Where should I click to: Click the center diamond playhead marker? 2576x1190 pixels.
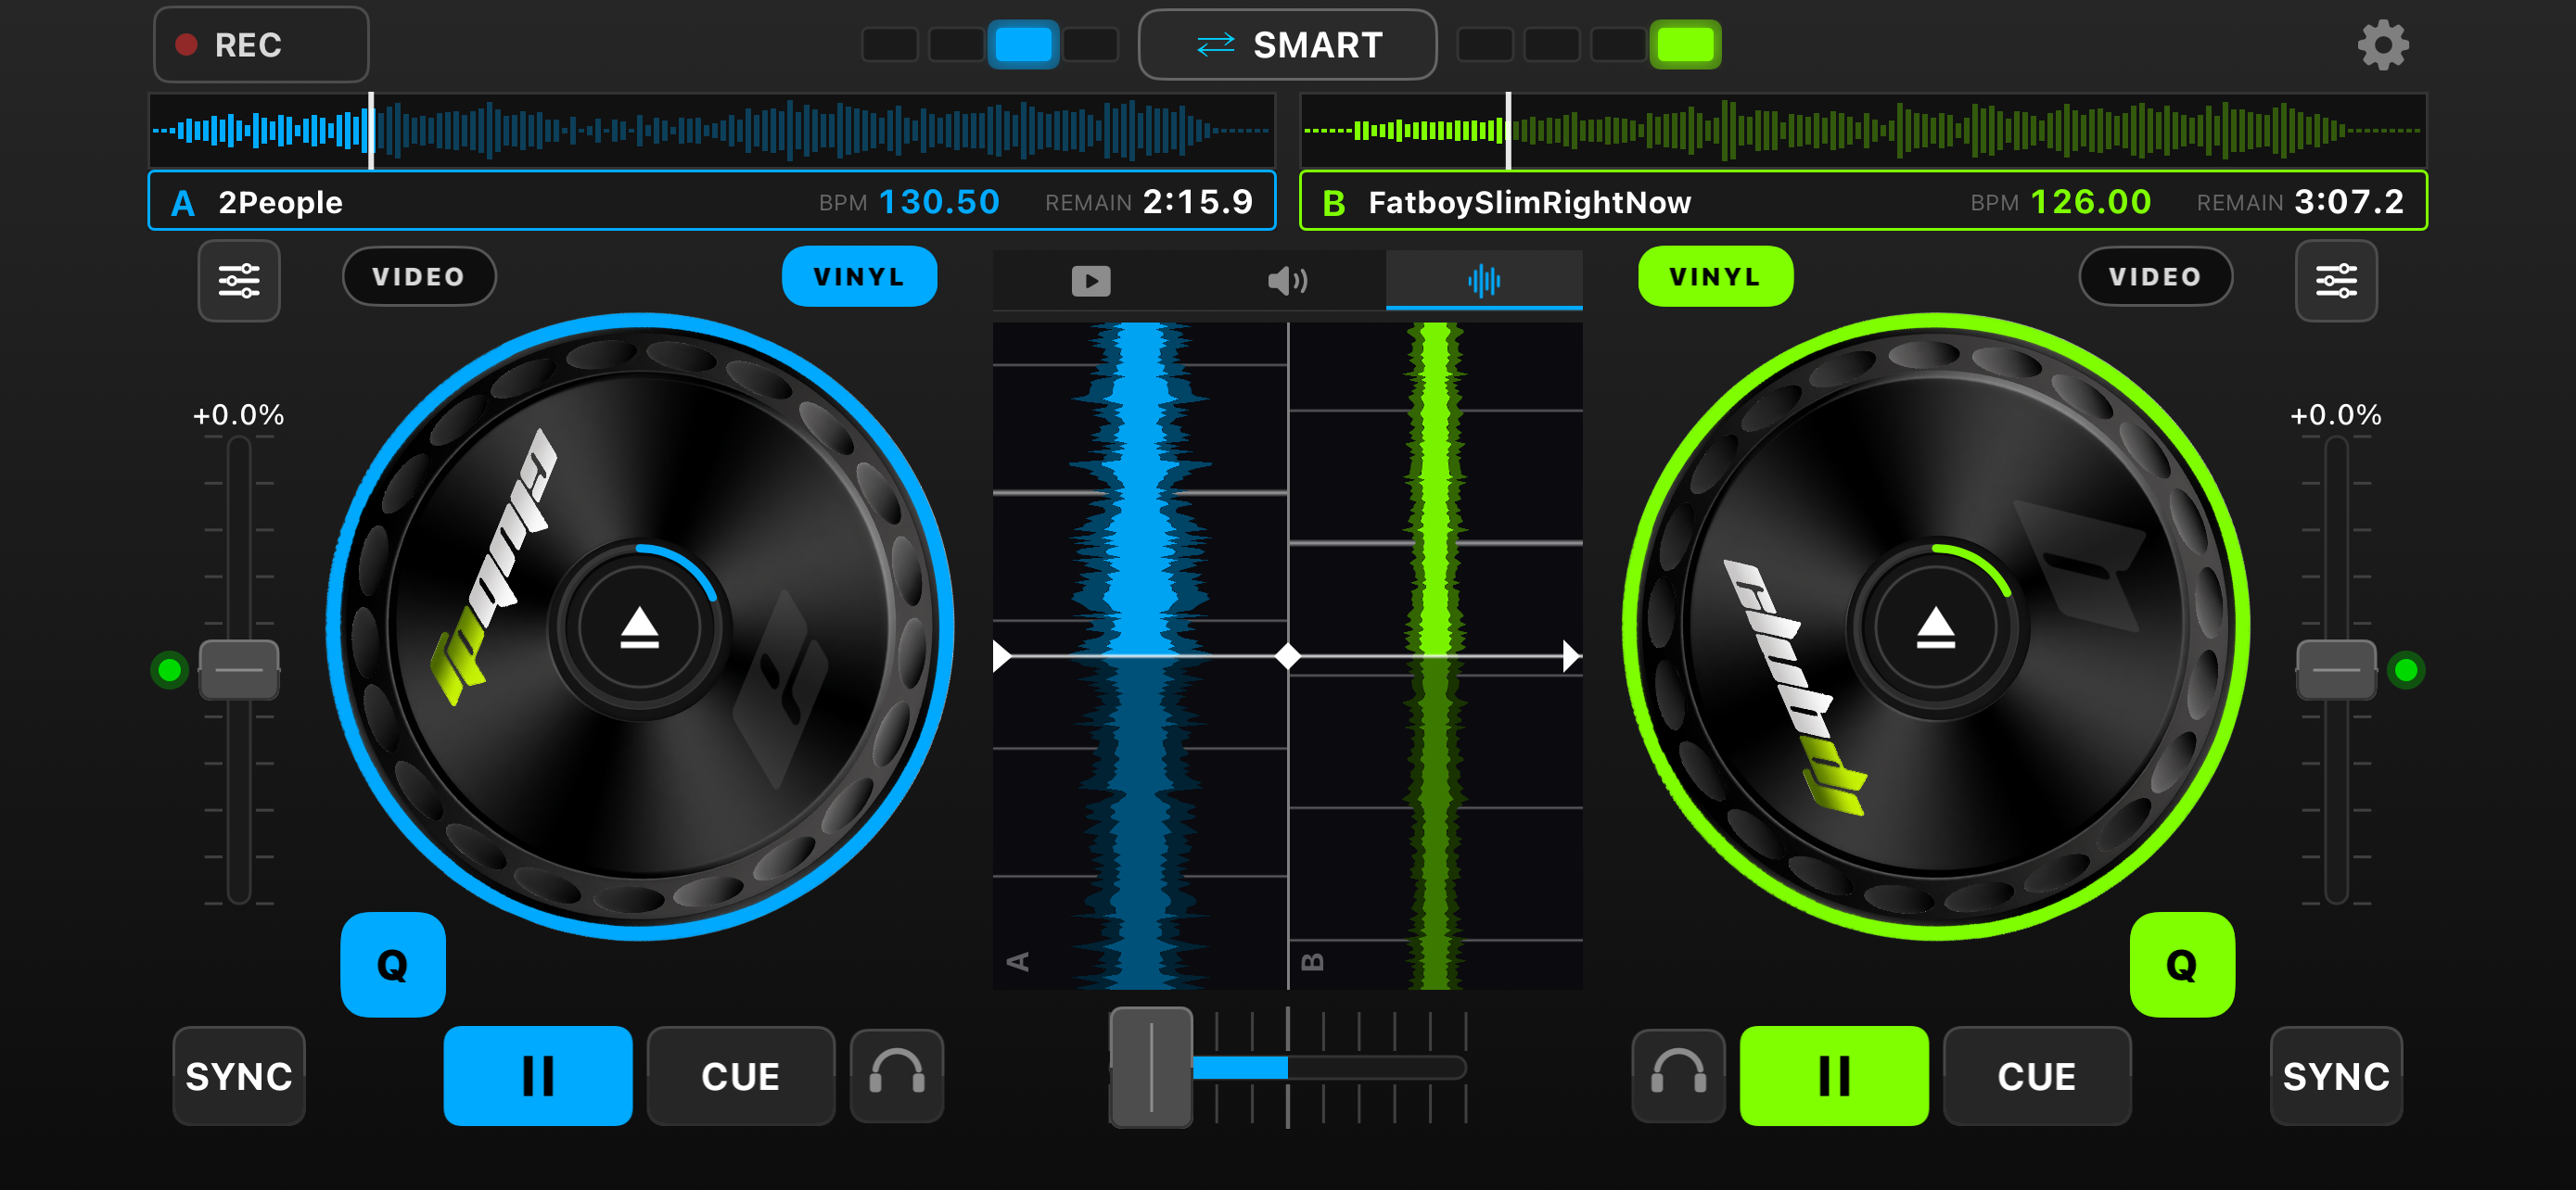point(1288,656)
